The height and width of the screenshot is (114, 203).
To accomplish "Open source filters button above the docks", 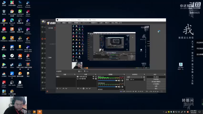I will point(86,71).
